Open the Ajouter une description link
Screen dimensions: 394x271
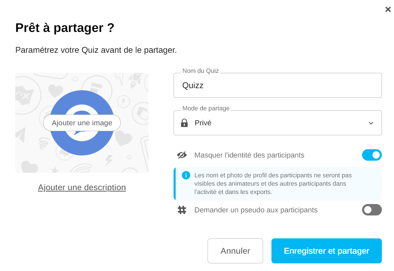(x=82, y=187)
